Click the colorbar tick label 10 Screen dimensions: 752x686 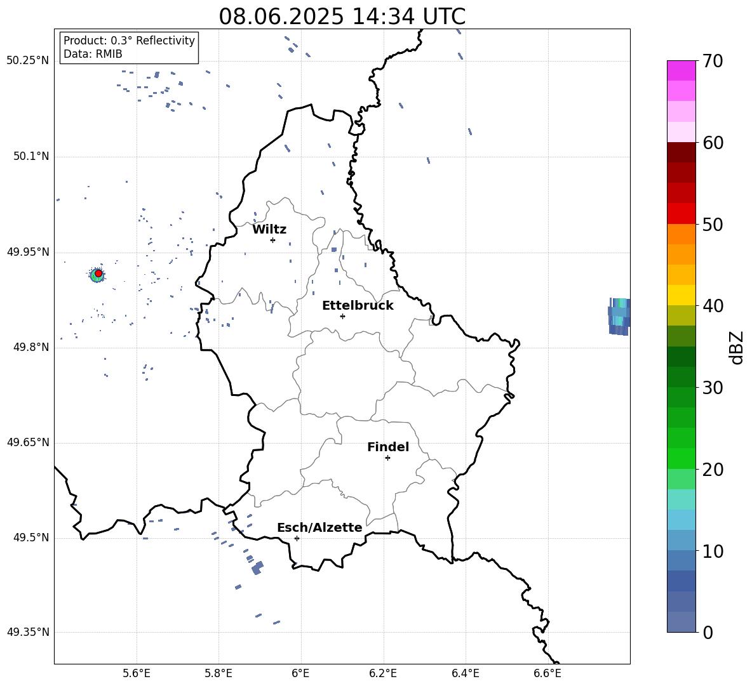713,551
